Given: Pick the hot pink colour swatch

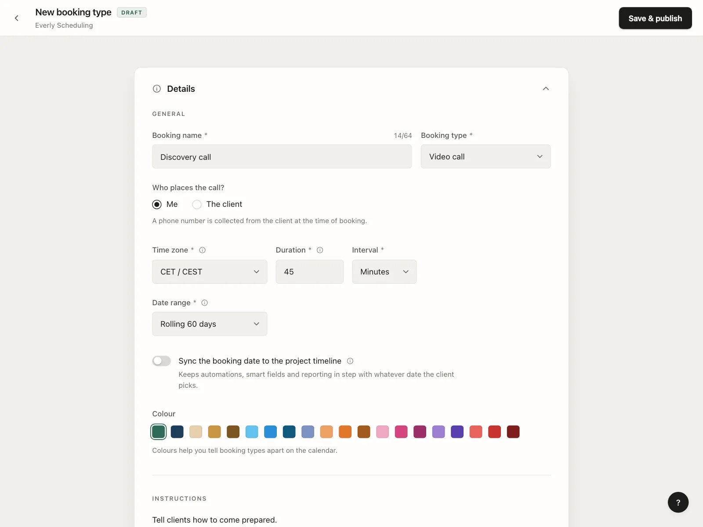Looking at the screenshot, I should click(x=401, y=432).
